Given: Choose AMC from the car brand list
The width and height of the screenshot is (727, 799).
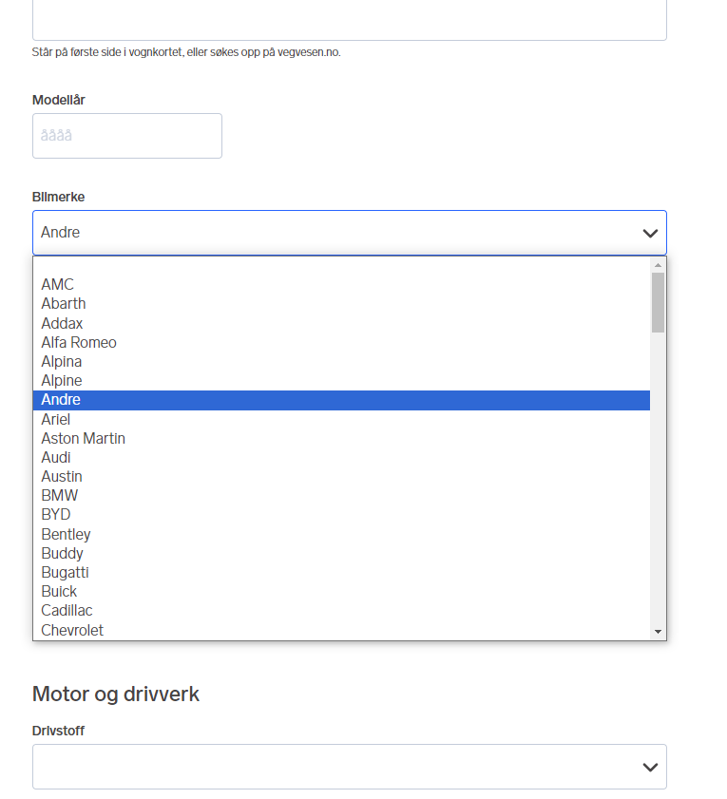Looking at the screenshot, I should pyautogui.click(x=341, y=284).
